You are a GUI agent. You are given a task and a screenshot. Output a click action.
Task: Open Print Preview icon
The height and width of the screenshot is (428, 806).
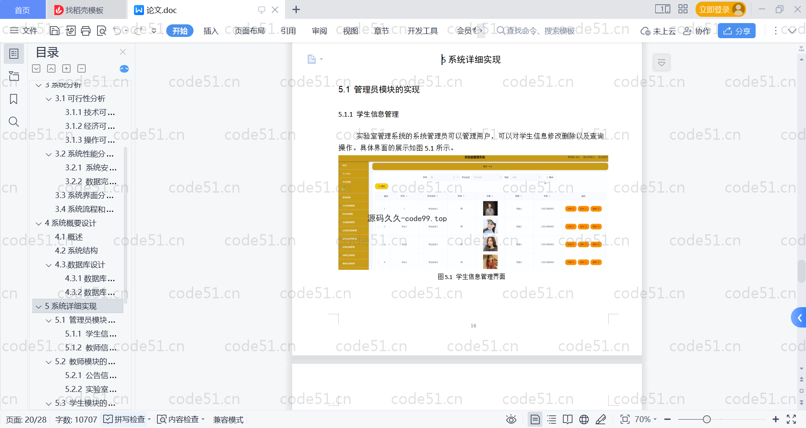click(102, 31)
